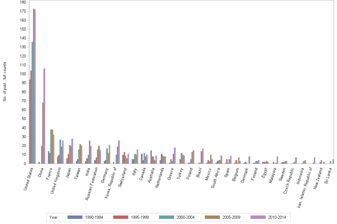The height and width of the screenshot is (224, 337).
Task: Click the 1990-1994 blue legend swatch
Action: pos(76,217)
